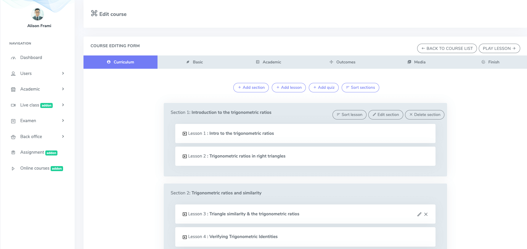Screen dimensions: 527x249
Task: Expand the Examen submenu arrow
Action: coord(63,121)
